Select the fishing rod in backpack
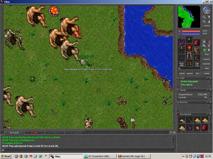This screenshot has height=159, width=213. (190, 120)
